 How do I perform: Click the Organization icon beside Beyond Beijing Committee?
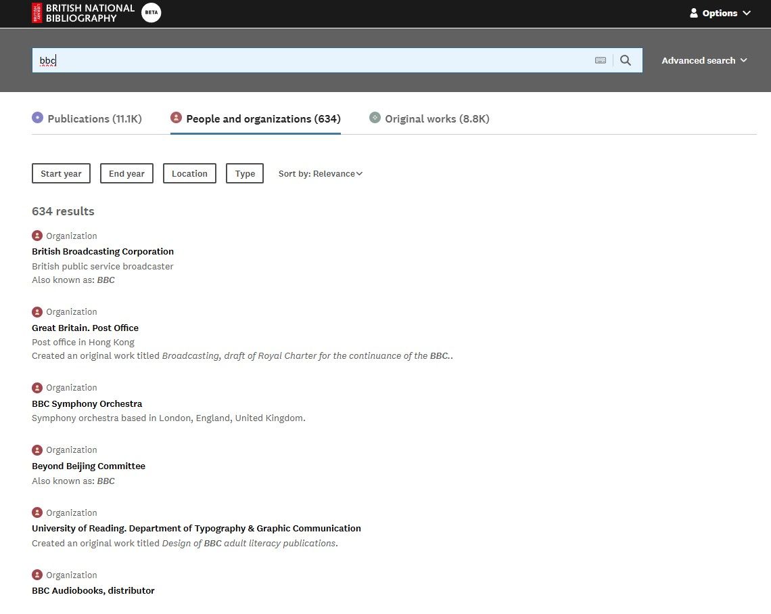point(37,449)
